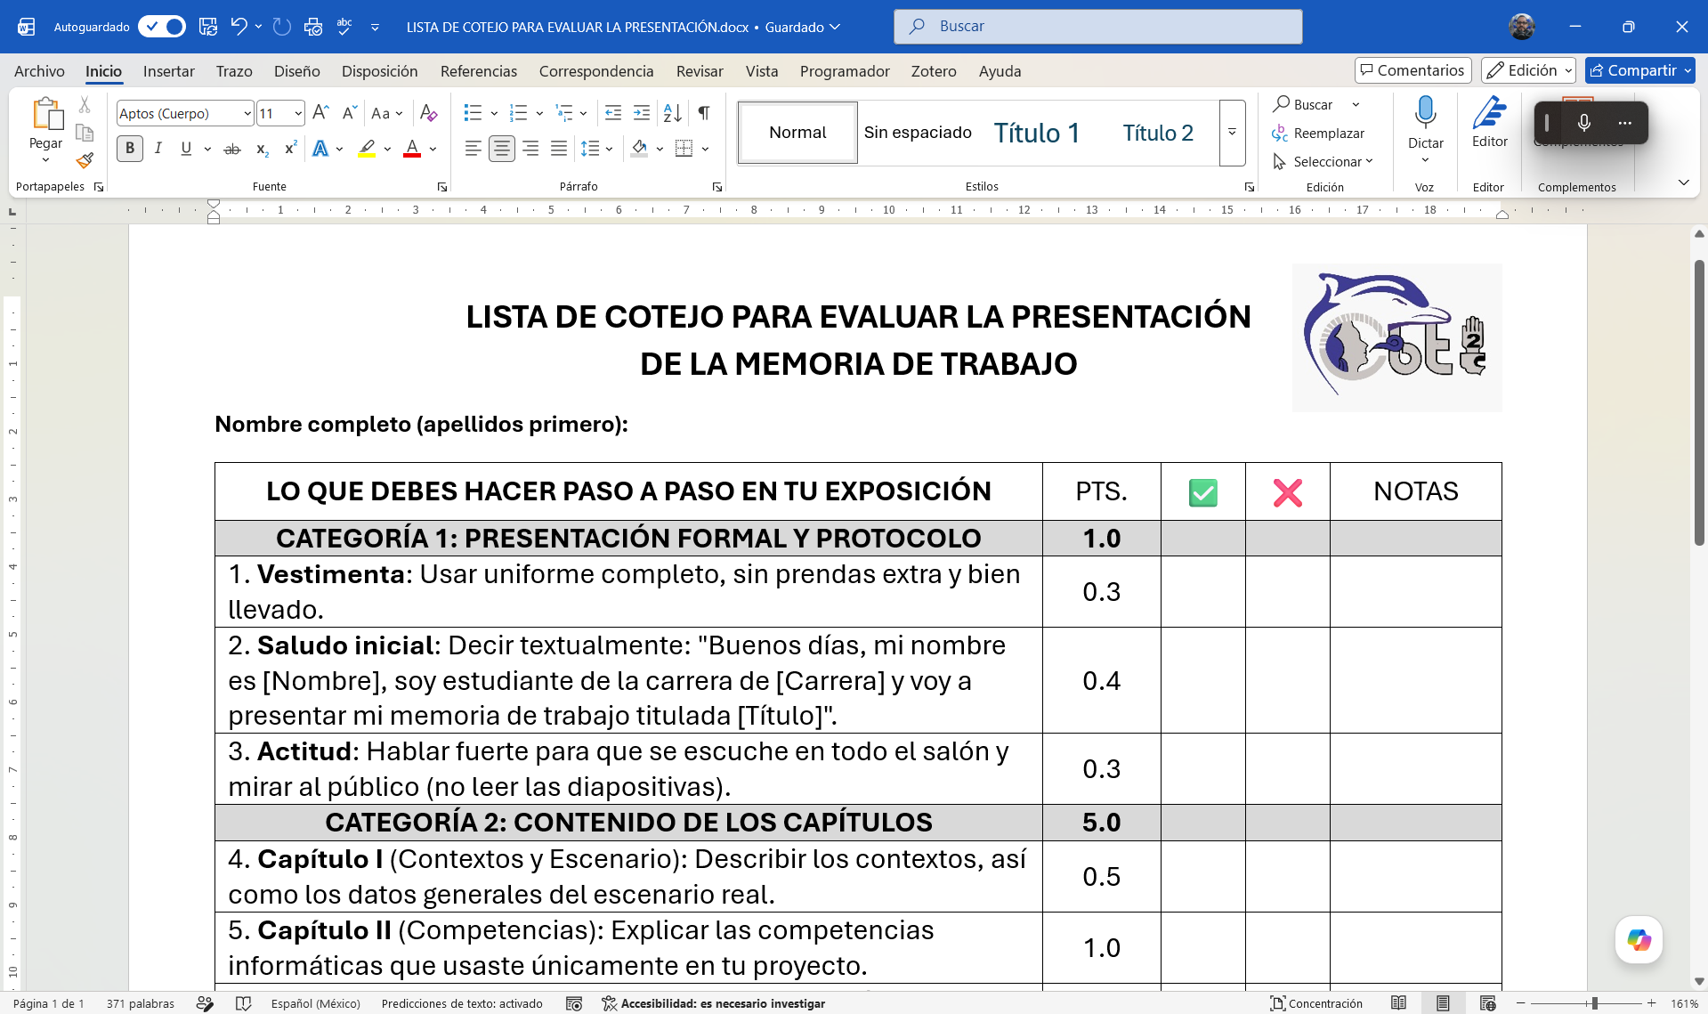Expand the bullets list dropdown arrow

[494, 113]
